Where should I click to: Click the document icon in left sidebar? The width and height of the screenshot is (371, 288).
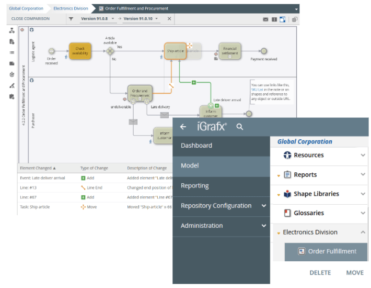(12, 42)
